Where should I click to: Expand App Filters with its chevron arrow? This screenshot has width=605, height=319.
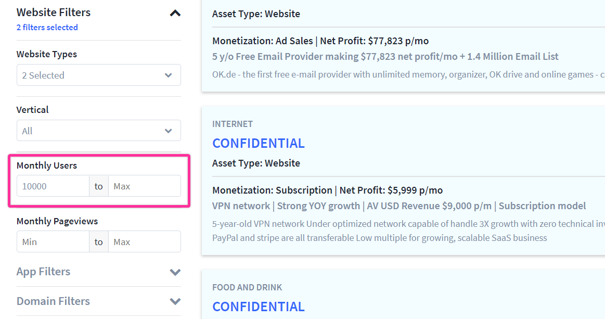click(175, 272)
